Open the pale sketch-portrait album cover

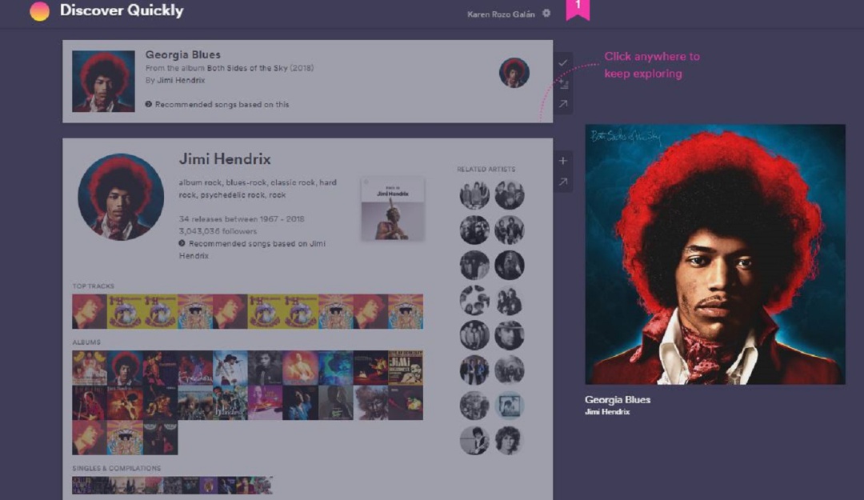tap(370, 402)
